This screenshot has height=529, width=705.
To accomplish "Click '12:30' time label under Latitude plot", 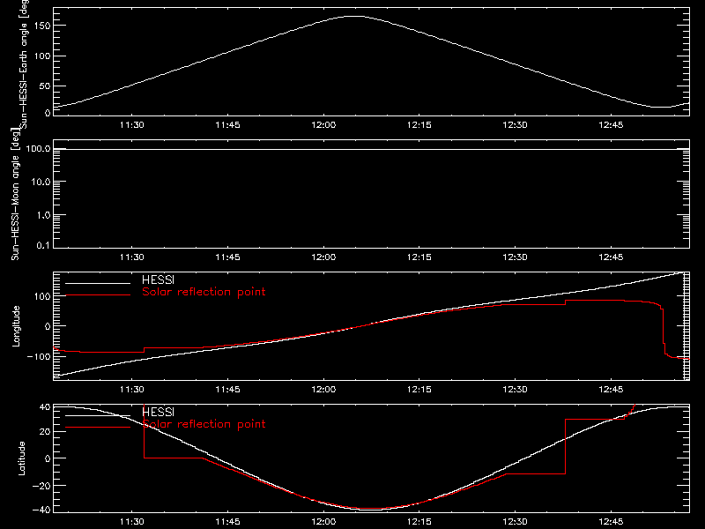I will pyautogui.click(x=515, y=522).
